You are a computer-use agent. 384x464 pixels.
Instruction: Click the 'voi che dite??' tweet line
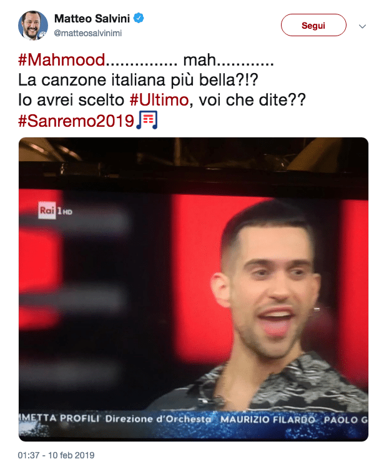252,100
